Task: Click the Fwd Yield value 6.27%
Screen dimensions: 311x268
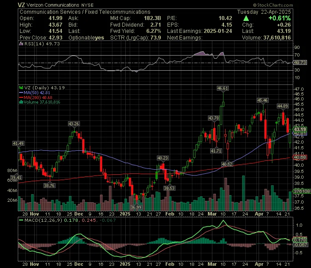Action: (x=154, y=31)
